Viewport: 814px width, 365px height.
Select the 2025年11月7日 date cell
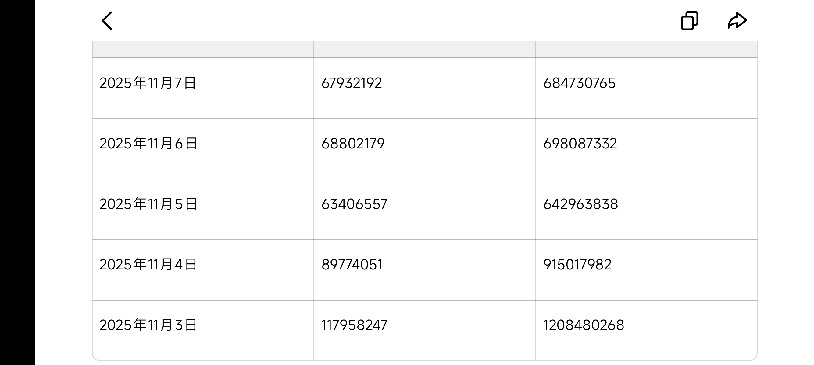148,83
